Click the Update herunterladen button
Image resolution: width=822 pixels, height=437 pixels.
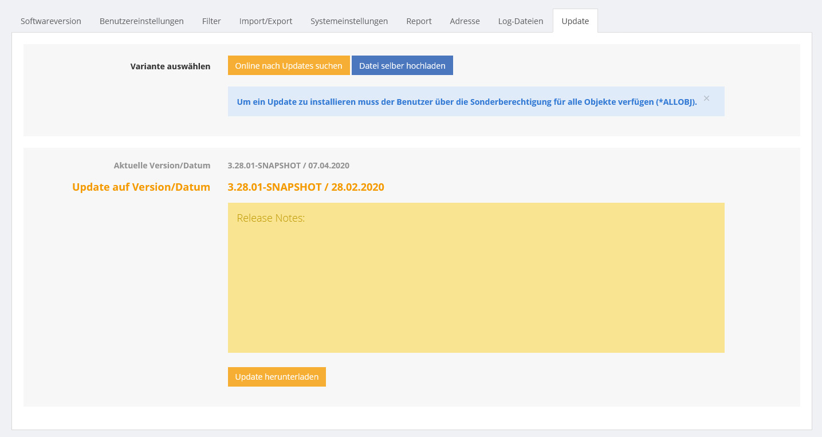click(277, 377)
